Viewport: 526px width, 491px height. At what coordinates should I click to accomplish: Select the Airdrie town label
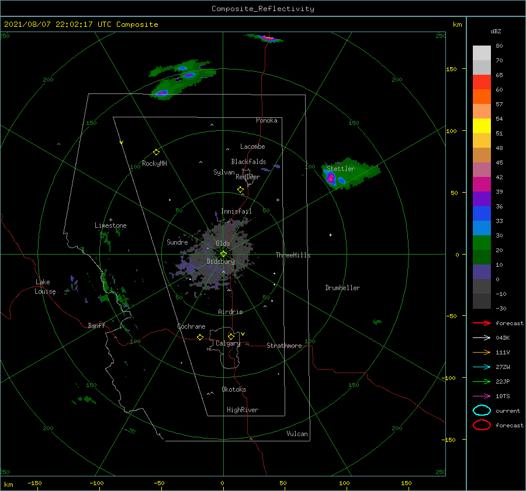click(230, 312)
